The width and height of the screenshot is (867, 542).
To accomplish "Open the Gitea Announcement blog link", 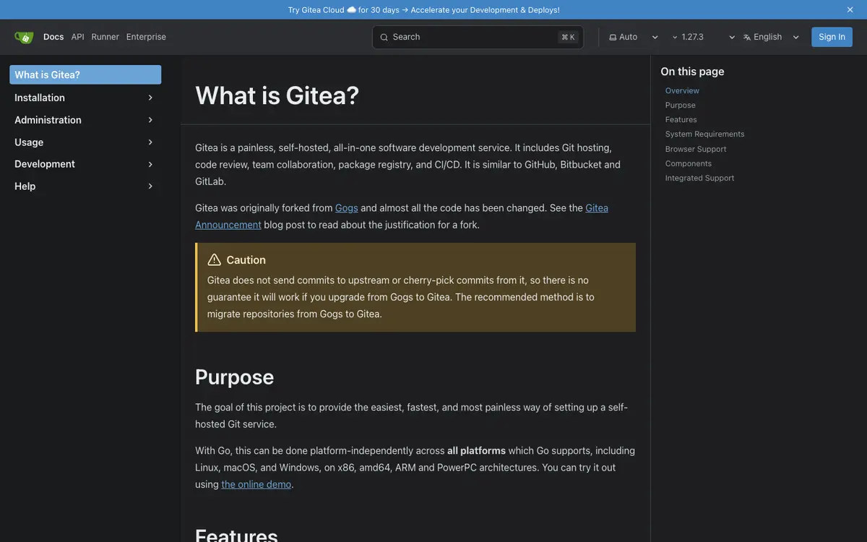I will [228, 225].
